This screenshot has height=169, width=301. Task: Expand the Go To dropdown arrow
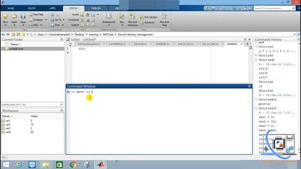[x=64, y=20]
